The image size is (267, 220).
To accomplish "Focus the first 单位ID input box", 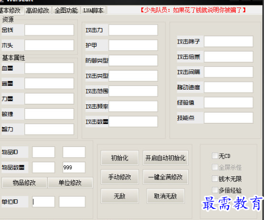I will 43,201.
